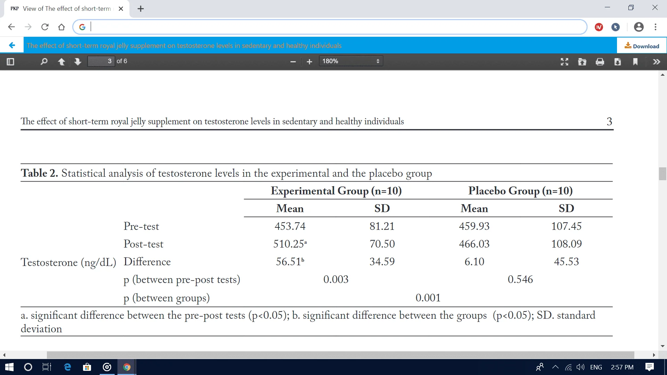Select the experimental p-value 0.003
Screen dimensions: 667x375
(x=336, y=279)
